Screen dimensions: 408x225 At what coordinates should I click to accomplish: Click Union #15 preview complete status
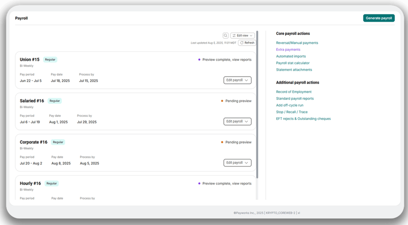point(227,60)
